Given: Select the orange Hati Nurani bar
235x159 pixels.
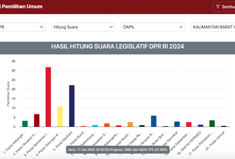Looking at the screenshot, I should (x=130, y=124).
